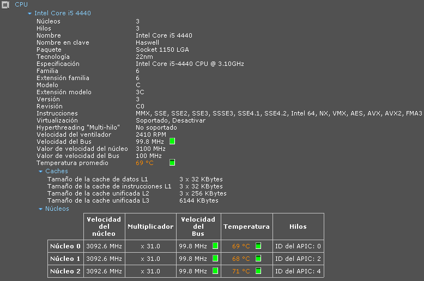Select ID del APIC: 2 cell
Screen dimensions: 424x281
click(298, 259)
